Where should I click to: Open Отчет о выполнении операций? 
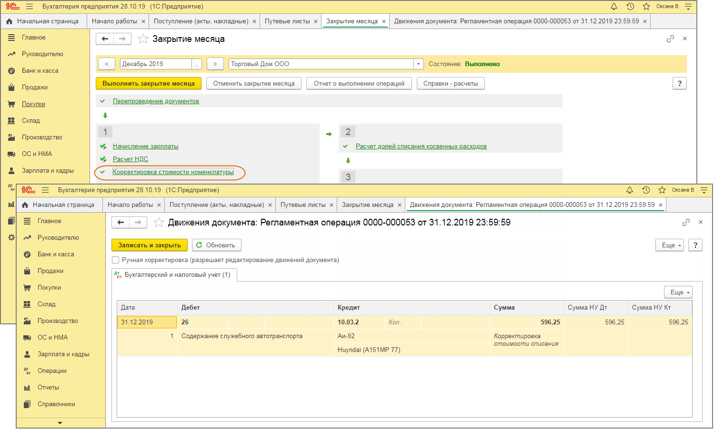click(x=359, y=84)
